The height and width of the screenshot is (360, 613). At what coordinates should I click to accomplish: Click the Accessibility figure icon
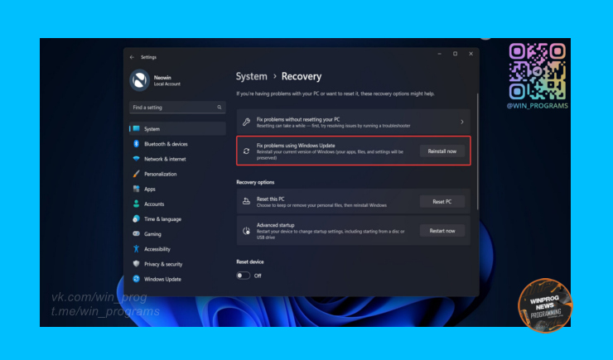pos(136,249)
